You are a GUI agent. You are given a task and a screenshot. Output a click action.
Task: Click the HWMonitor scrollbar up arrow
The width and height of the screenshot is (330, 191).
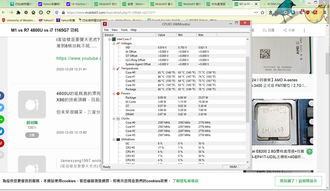[x=247, y=39]
